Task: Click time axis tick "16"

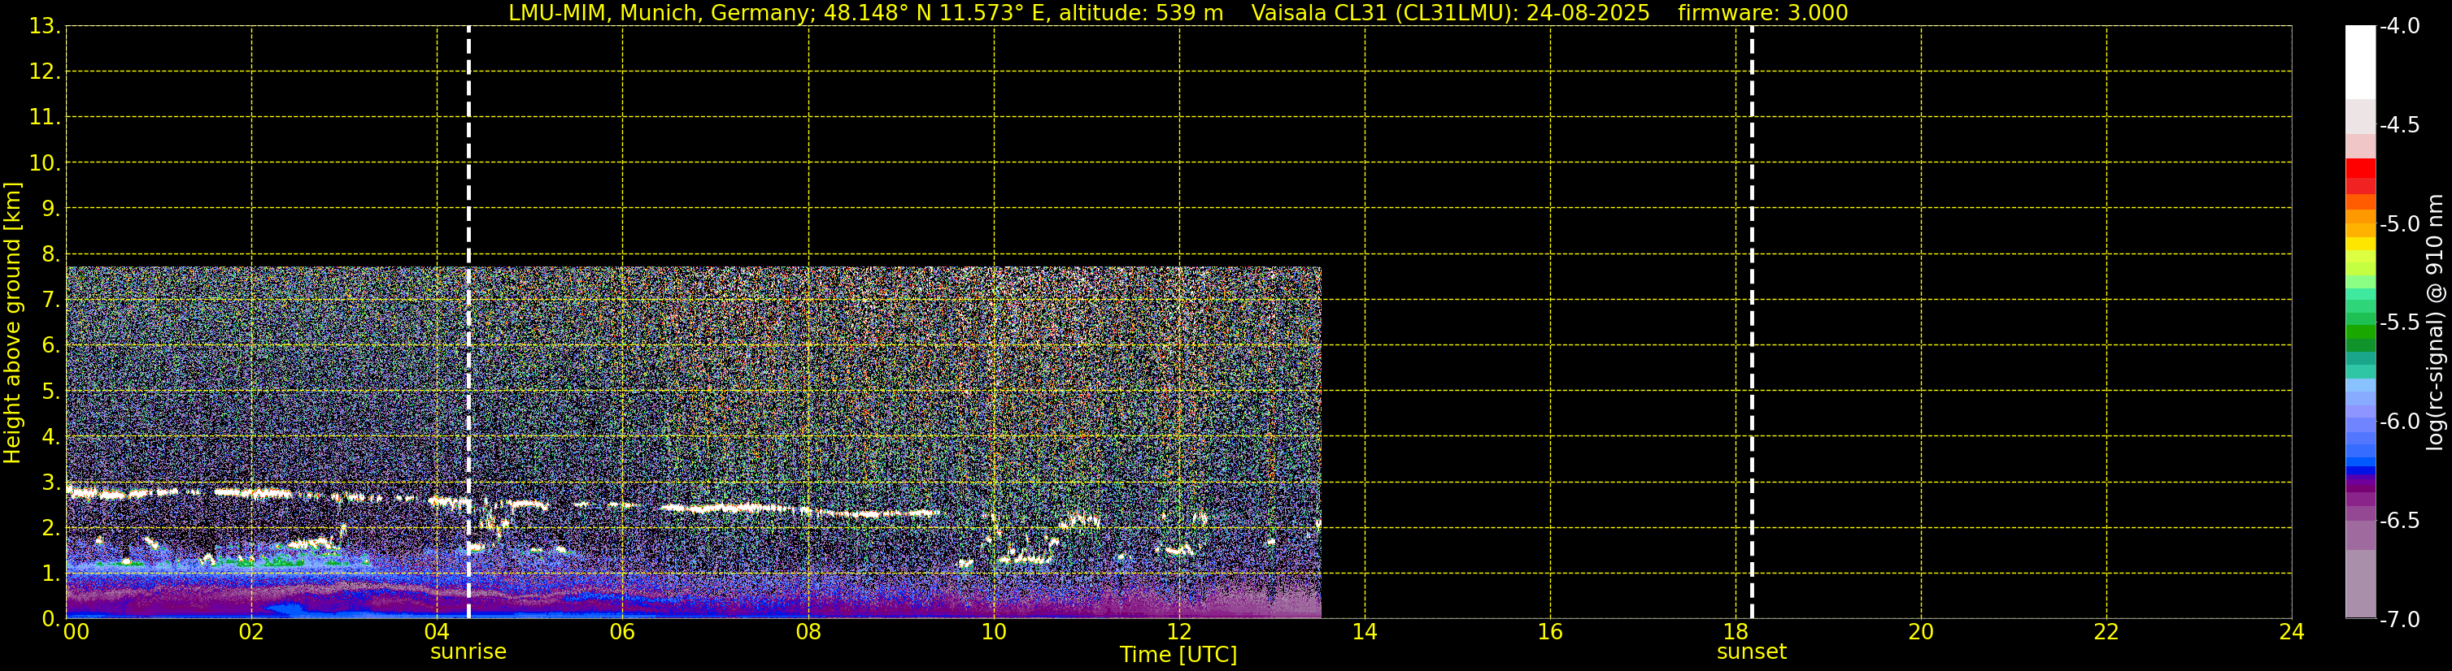Action: coord(1551,632)
